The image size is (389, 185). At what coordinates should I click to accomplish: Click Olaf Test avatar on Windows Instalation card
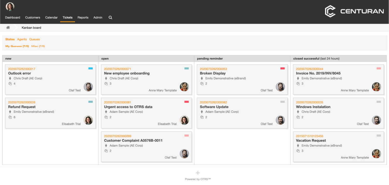pyautogui.click(x=376, y=120)
